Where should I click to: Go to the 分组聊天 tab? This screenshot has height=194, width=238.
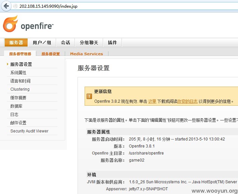coord(89,42)
